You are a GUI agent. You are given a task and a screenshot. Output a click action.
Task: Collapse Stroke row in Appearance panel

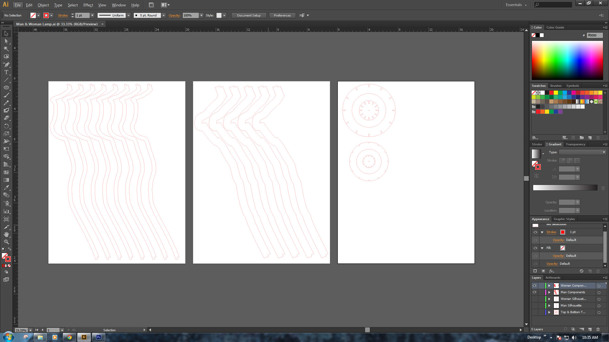coord(542,232)
